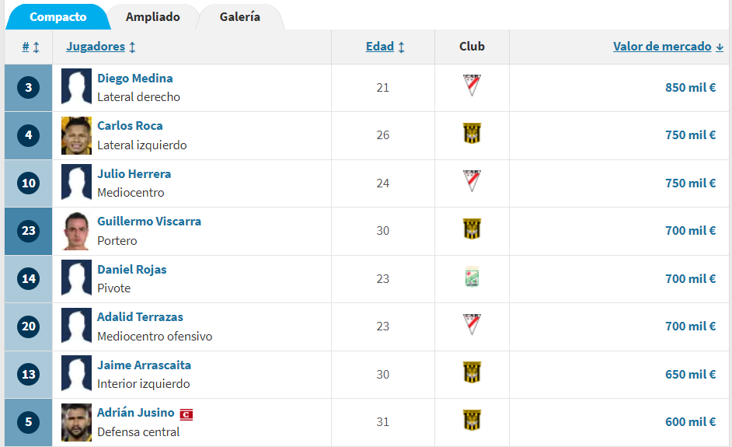Switch to the Galería tab
This screenshot has width=732, height=447.
point(240,17)
